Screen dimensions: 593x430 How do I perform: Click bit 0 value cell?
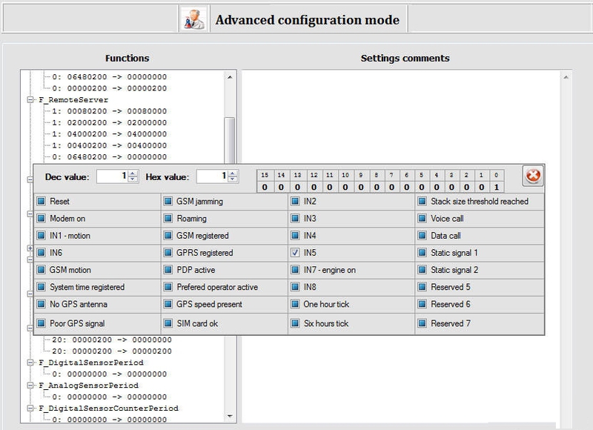point(497,187)
